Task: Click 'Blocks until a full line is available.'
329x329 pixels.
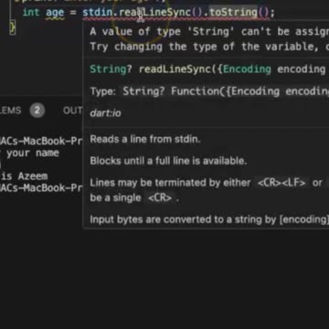Action: coord(168,161)
